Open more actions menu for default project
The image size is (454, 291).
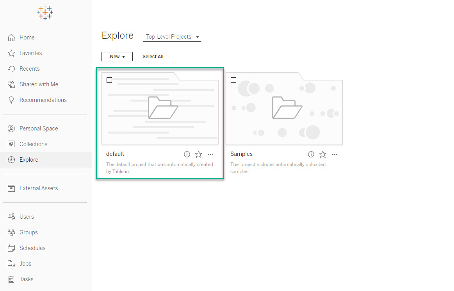[210, 155]
